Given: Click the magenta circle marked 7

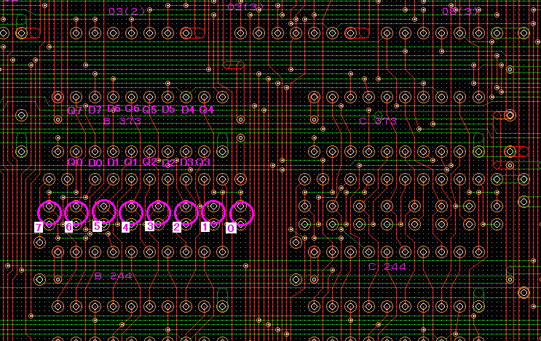Looking at the screenshot, I should [50, 212].
